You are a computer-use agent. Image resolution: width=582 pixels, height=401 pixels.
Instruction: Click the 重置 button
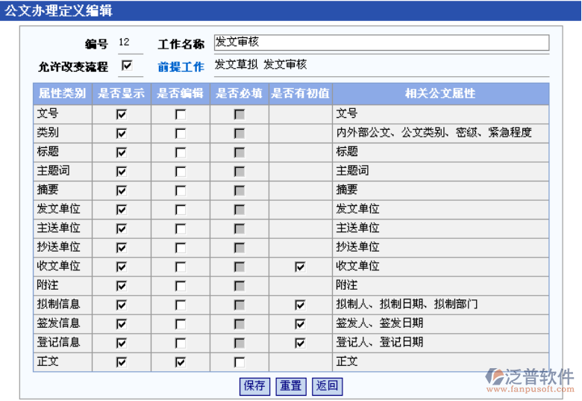coord(291,386)
